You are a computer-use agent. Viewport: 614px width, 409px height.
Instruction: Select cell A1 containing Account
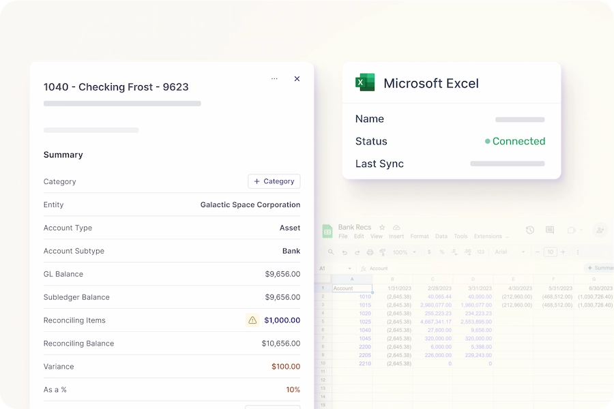(352, 288)
